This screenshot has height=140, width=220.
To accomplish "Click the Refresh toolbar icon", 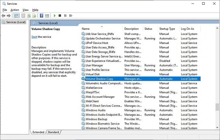I will pyautogui.click(x=29, y=16).
